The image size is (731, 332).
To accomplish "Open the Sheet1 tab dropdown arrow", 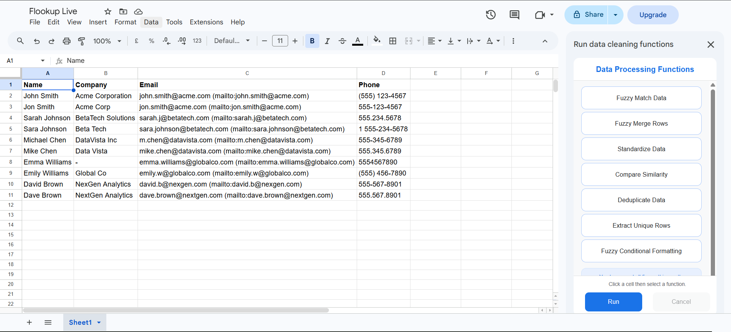I will coord(99,322).
